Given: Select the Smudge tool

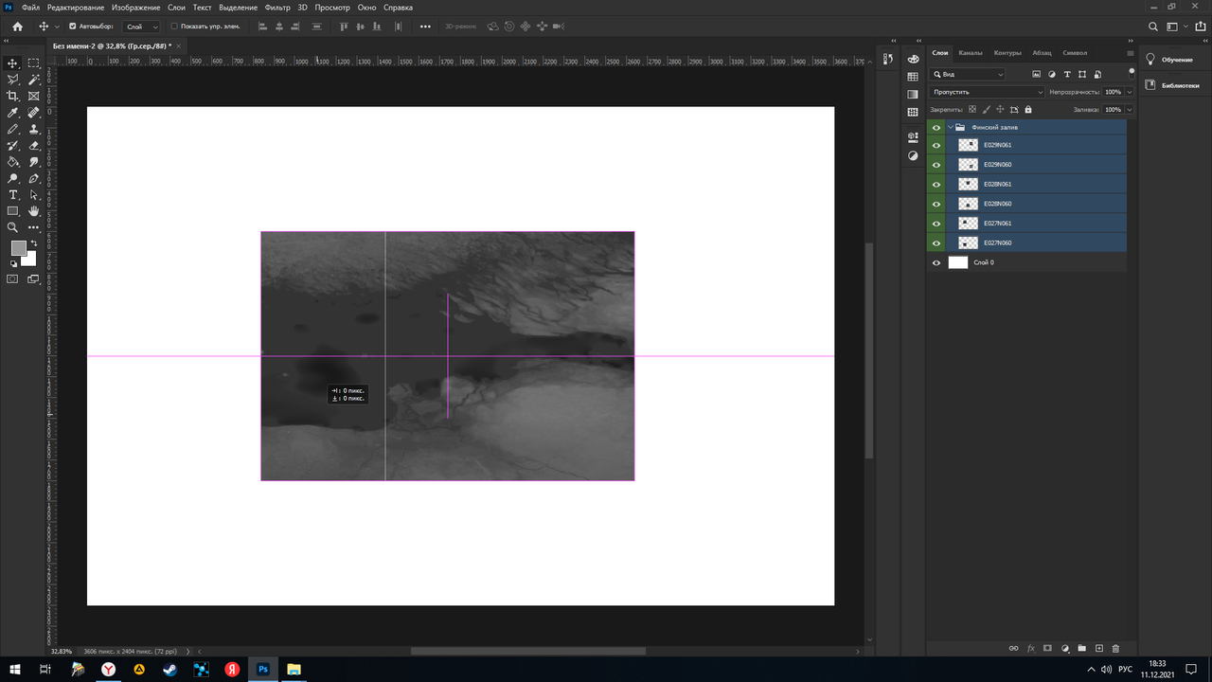Looking at the screenshot, I should click(x=34, y=162).
